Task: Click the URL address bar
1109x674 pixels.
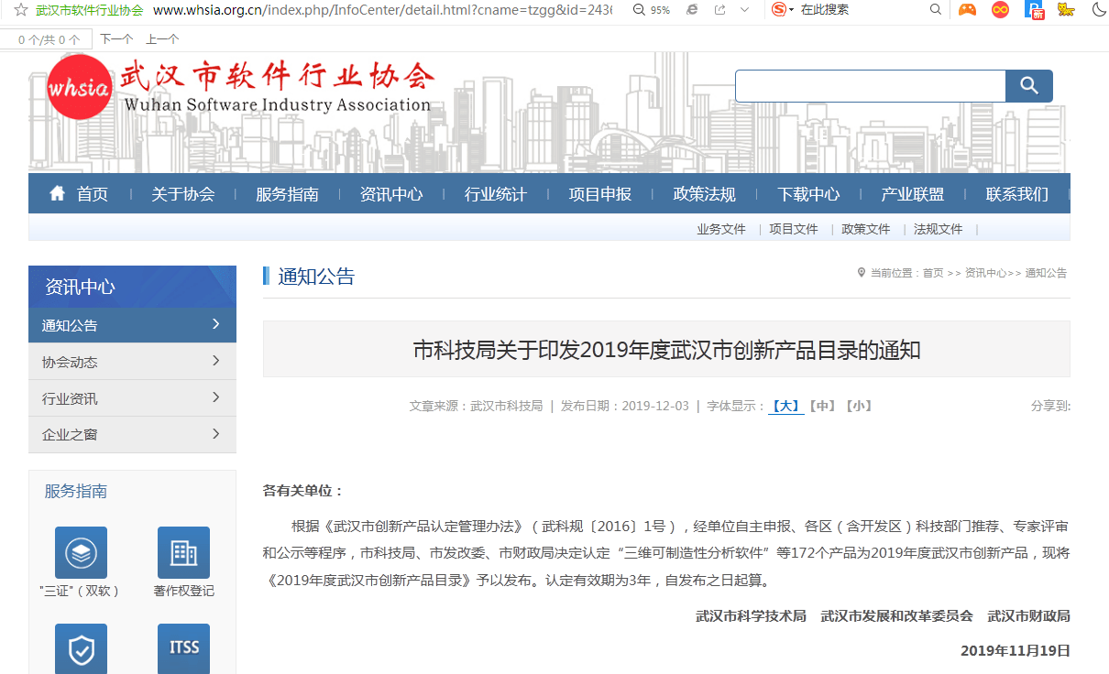Action: pyautogui.click(x=382, y=10)
